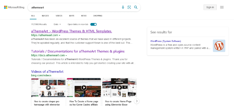Open Tutorials / Documentations for aThemeArt link
Viewport: 234px width, 106px height.
[78, 51]
